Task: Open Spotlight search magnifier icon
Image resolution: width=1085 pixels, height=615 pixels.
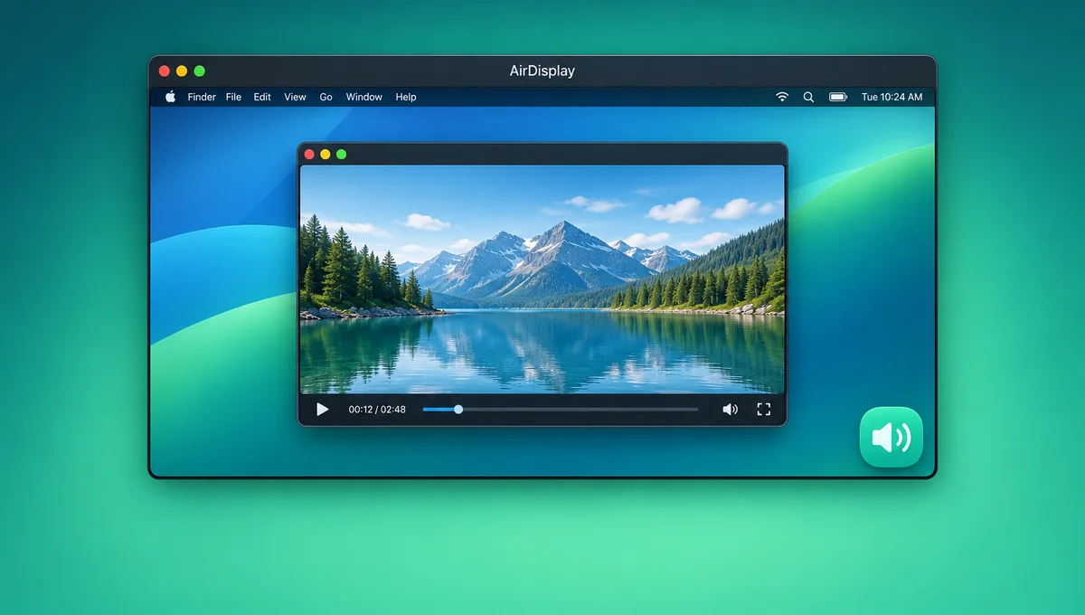Action: [x=808, y=97]
